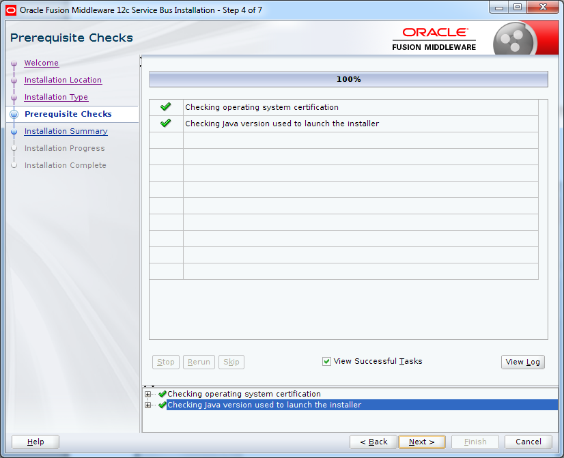Click the Skip button
This screenshot has width=564, height=458.
(231, 362)
